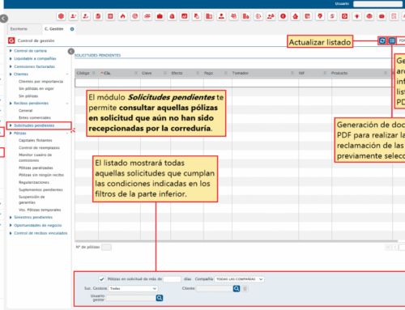The height and width of the screenshot is (310, 405).
Task: Click the días number input field
Action: [172, 279]
